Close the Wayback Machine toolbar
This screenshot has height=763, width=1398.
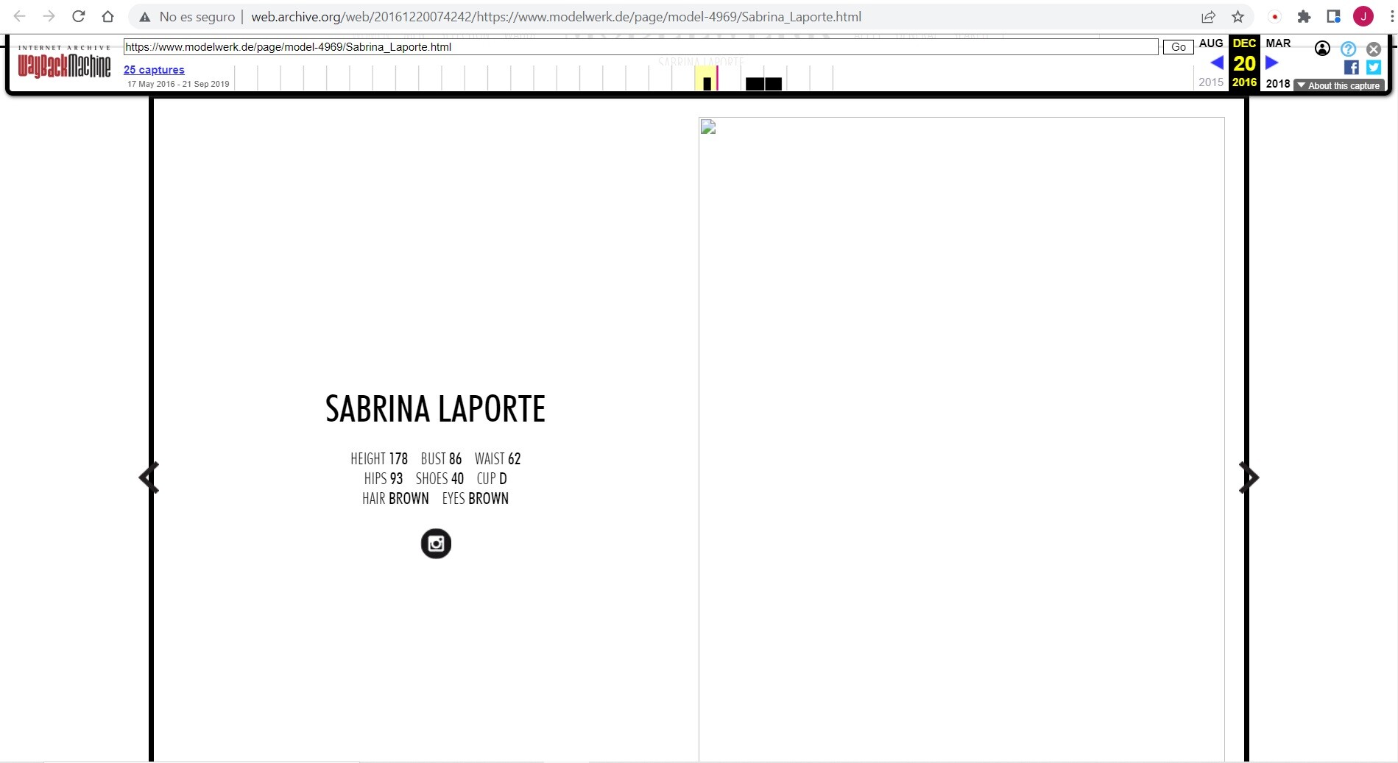tap(1374, 49)
